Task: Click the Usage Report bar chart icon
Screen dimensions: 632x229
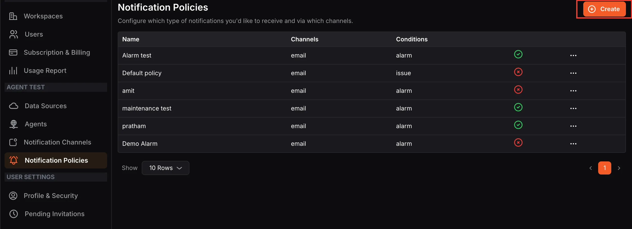Action: click(13, 71)
